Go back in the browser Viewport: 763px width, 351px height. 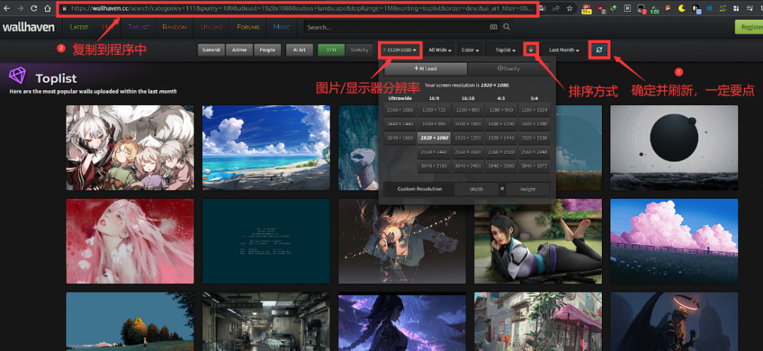coord(7,8)
